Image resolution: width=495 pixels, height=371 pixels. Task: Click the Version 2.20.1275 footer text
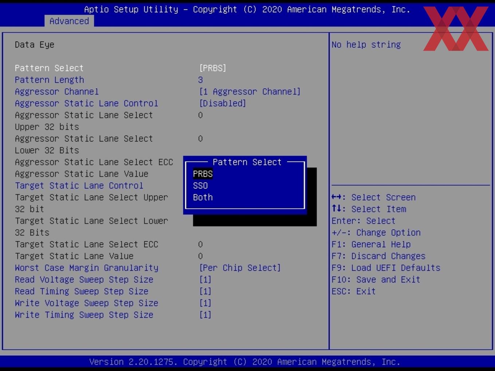(x=245, y=362)
